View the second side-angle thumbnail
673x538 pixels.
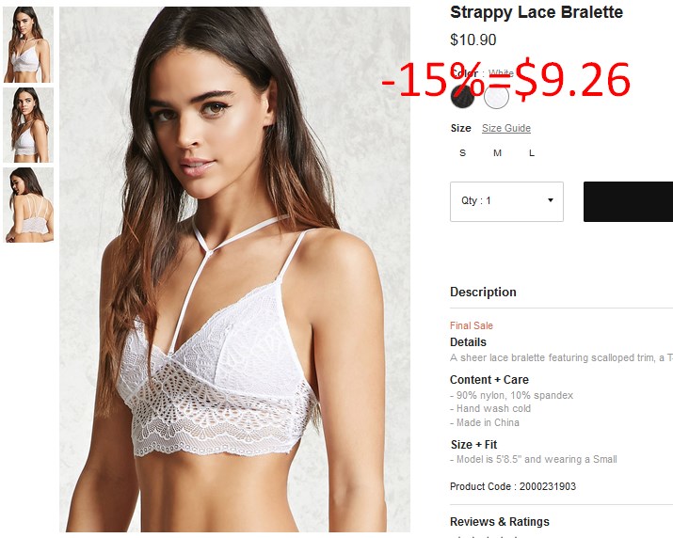[28, 125]
